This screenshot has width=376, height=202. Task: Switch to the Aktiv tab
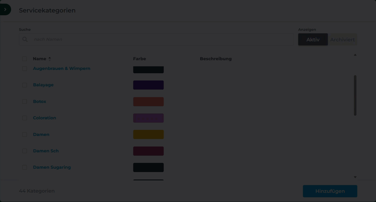[313, 39]
